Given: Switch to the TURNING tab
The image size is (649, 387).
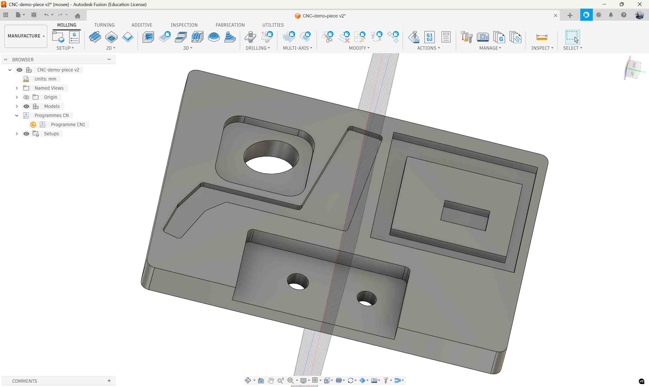Looking at the screenshot, I should tap(104, 25).
